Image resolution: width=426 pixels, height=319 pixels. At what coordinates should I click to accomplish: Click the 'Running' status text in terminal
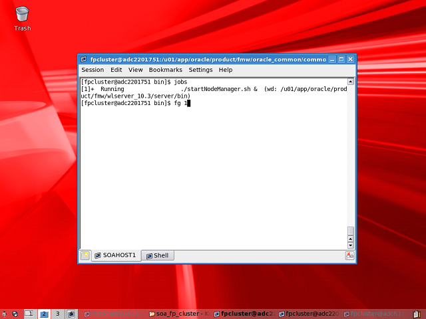click(x=112, y=89)
